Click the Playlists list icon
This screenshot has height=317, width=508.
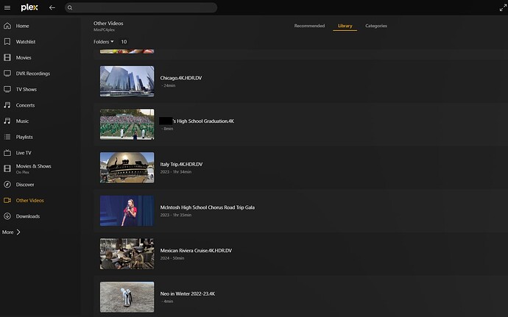coord(7,137)
